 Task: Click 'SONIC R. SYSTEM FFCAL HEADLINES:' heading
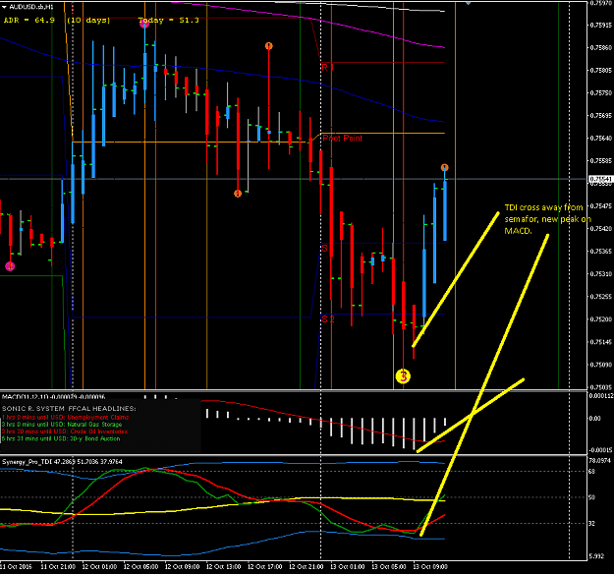[x=69, y=409]
